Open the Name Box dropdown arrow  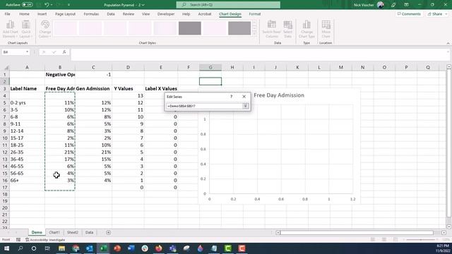pos(27,52)
